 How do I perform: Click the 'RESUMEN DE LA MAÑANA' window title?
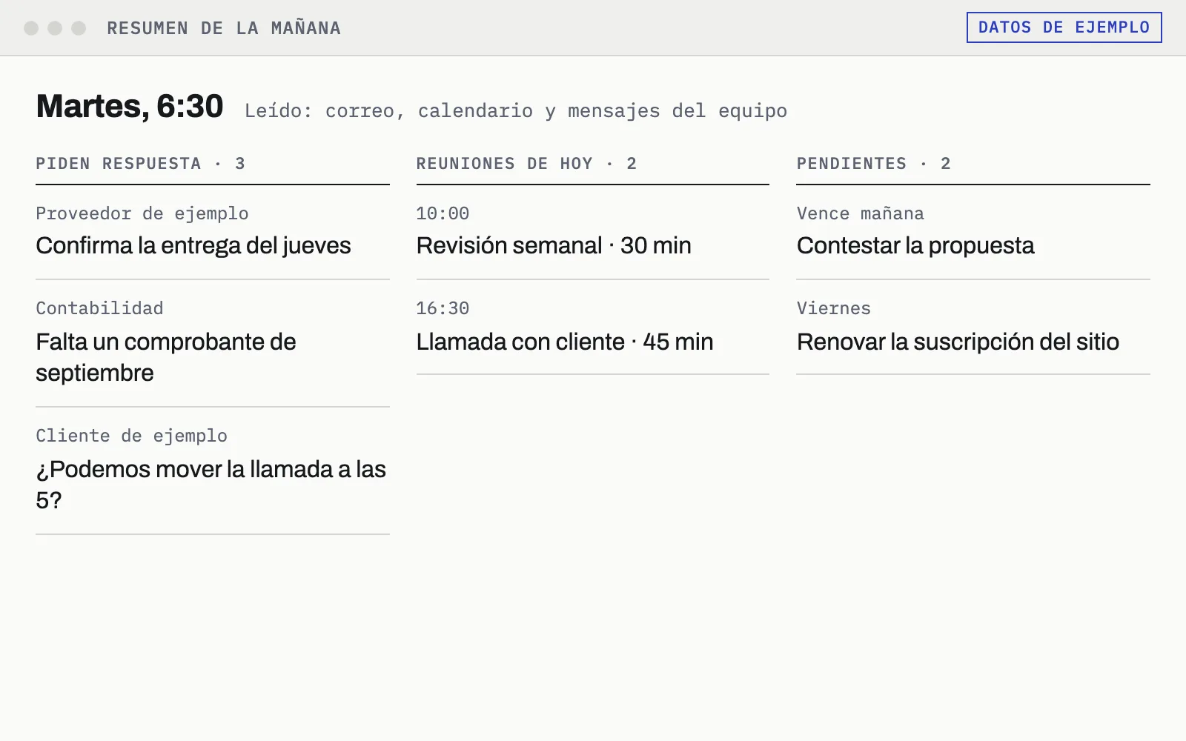point(224,28)
